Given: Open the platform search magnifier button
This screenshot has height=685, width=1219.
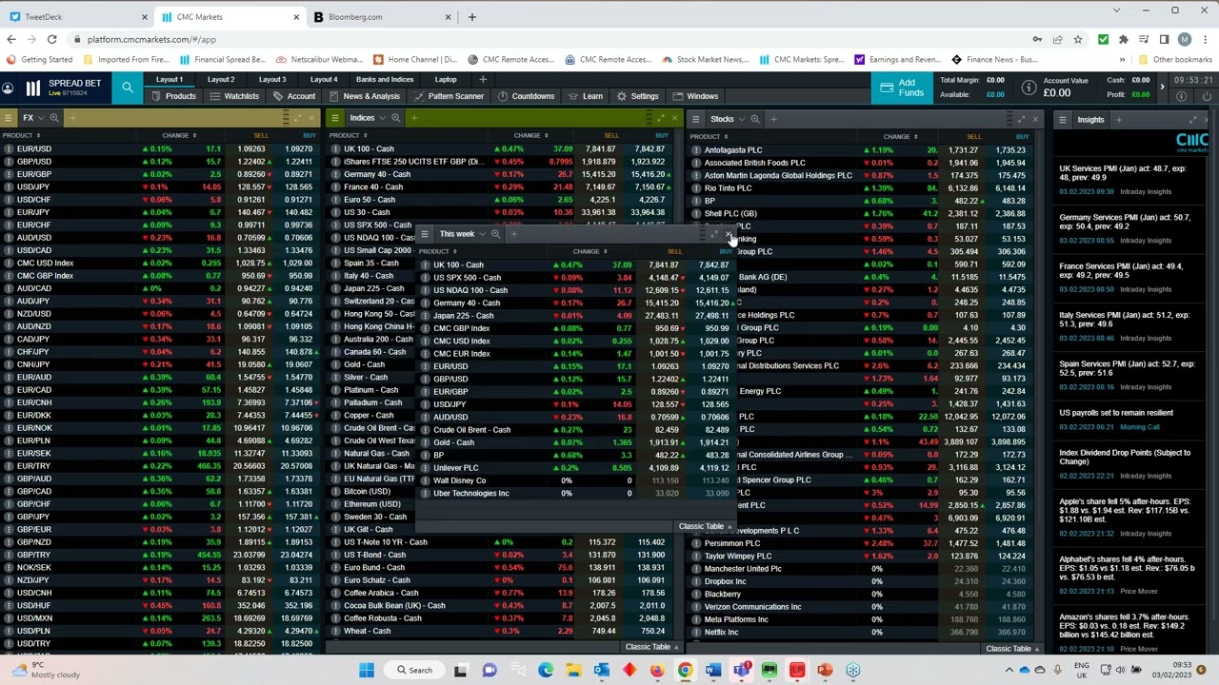Looking at the screenshot, I should click(128, 88).
